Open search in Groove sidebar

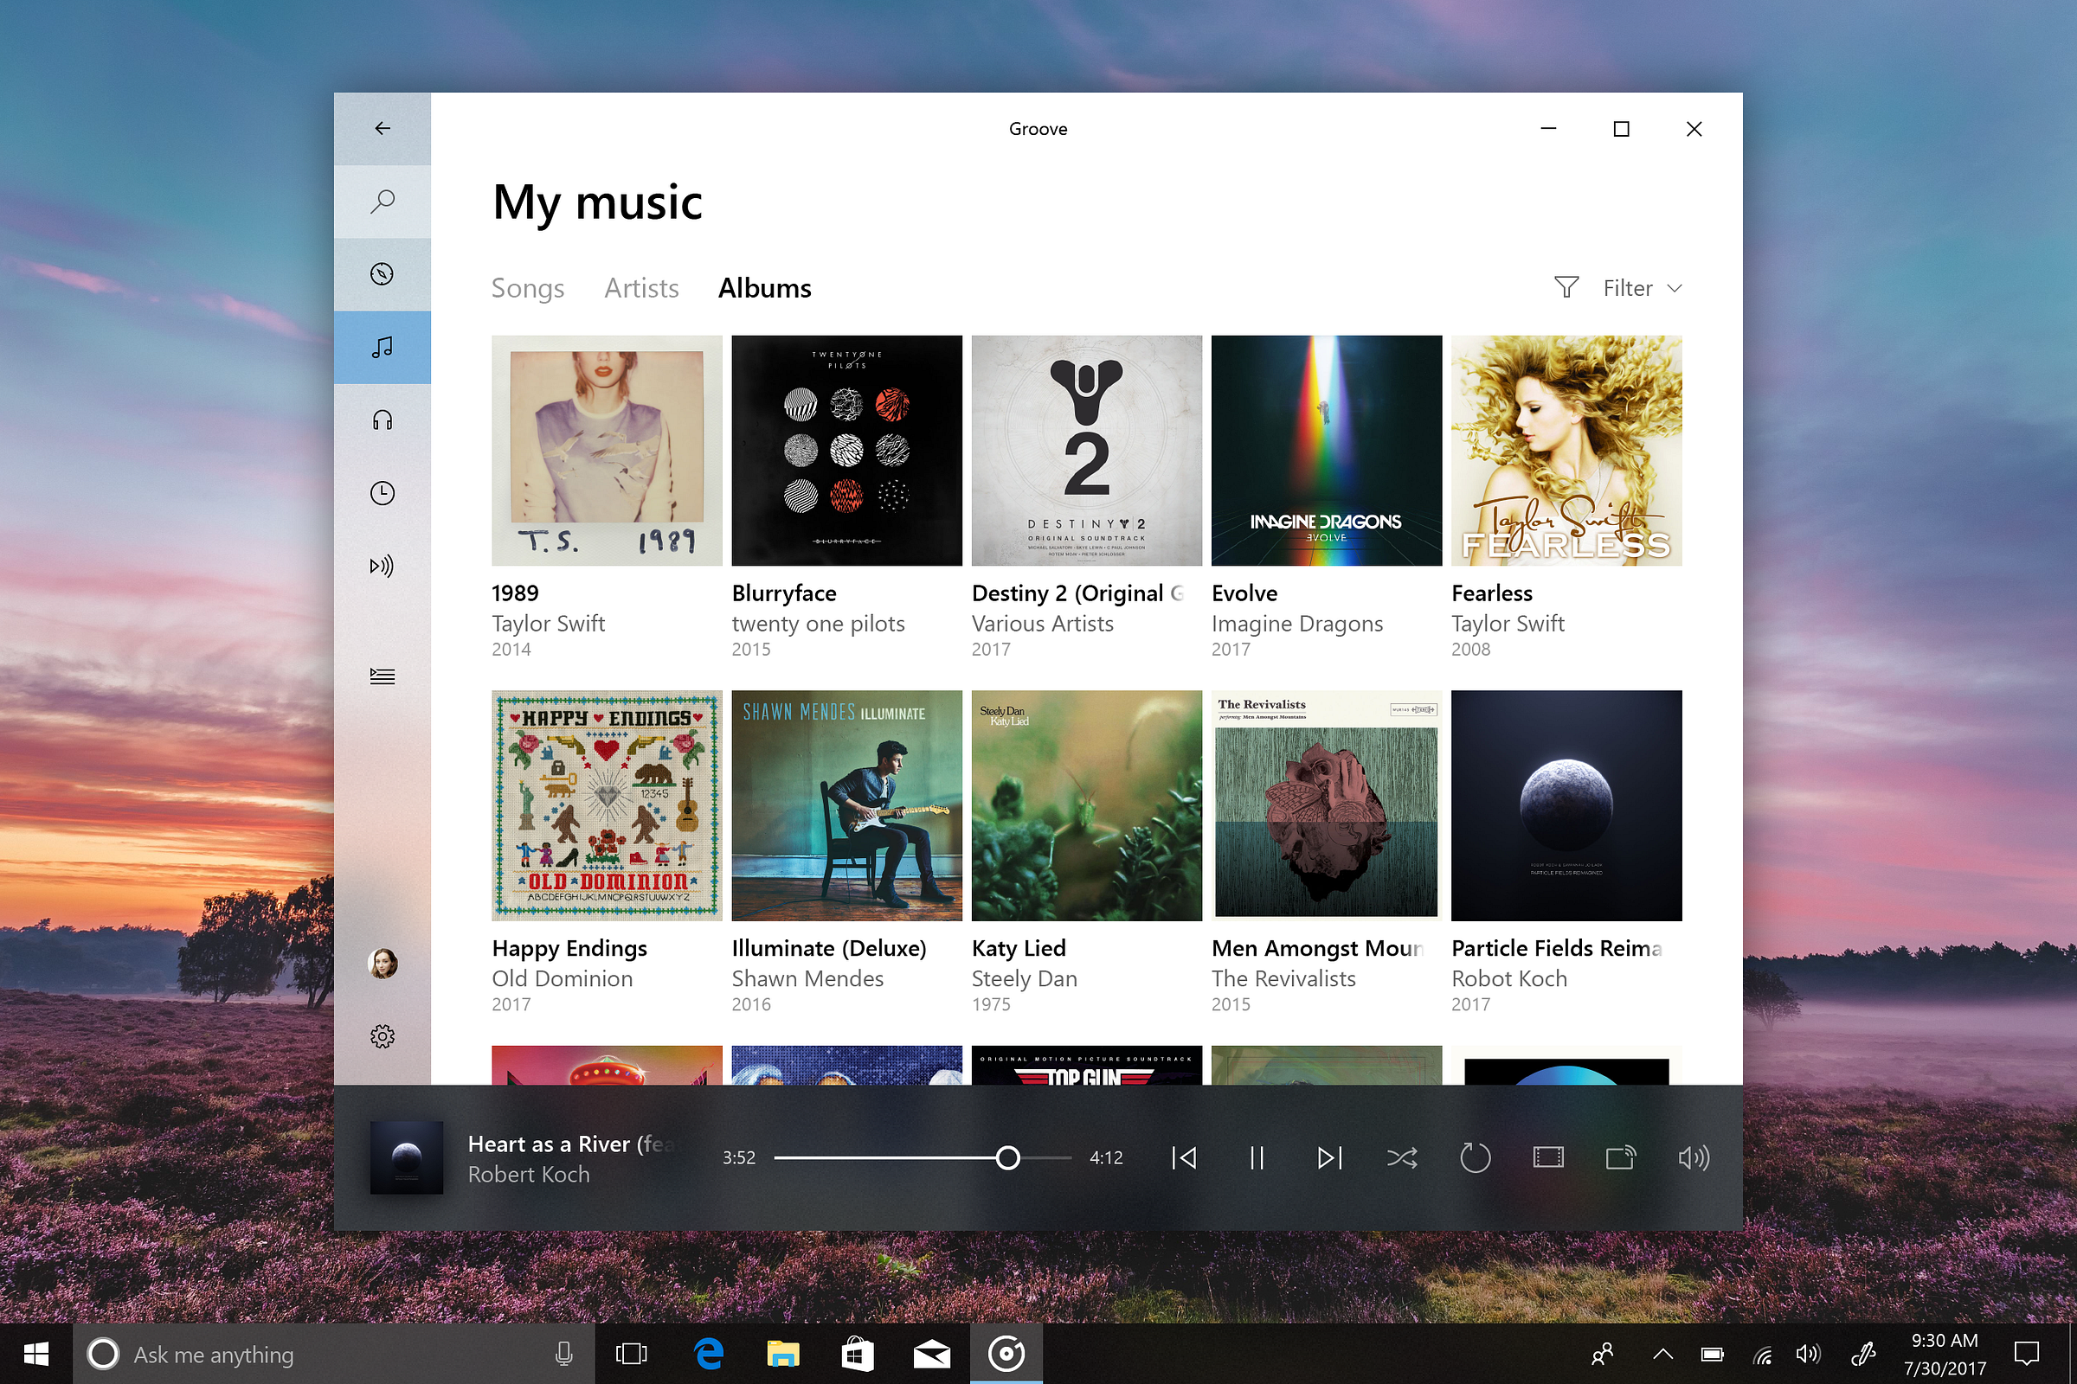click(383, 202)
